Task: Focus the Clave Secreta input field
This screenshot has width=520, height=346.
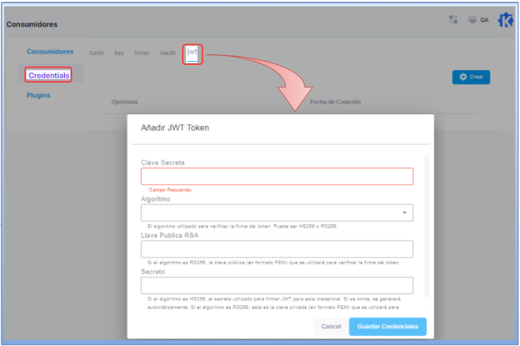Action: pos(276,176)
